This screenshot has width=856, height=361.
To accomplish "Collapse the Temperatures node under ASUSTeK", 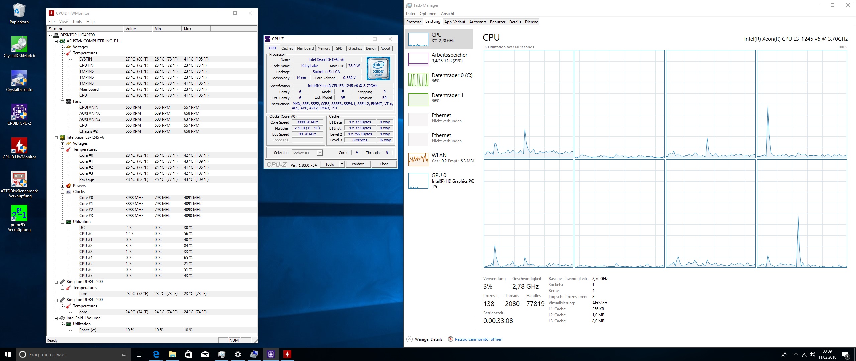I will coord(63,53).
